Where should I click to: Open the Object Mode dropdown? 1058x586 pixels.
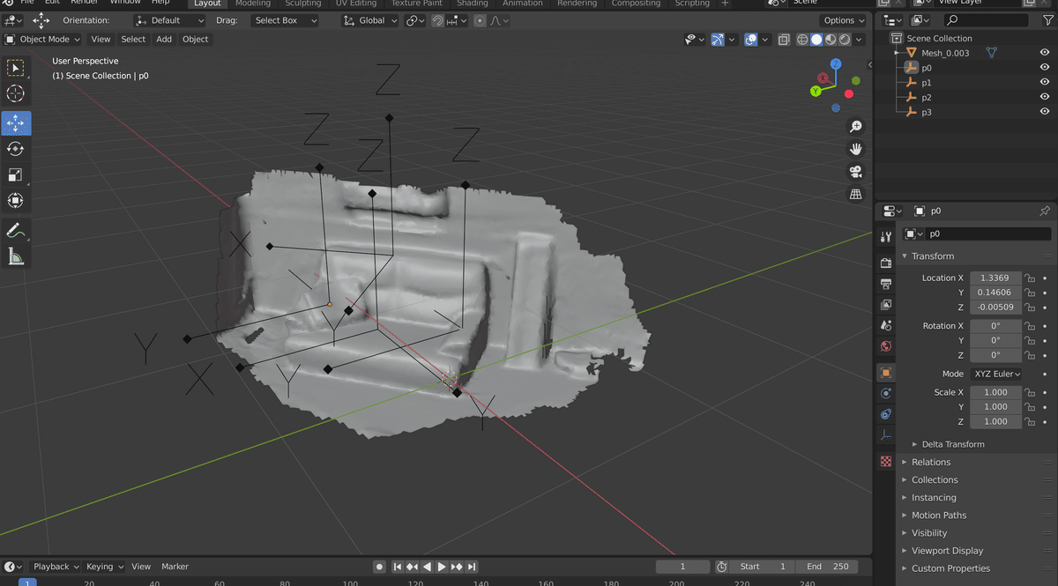click(x=42, y=39)
